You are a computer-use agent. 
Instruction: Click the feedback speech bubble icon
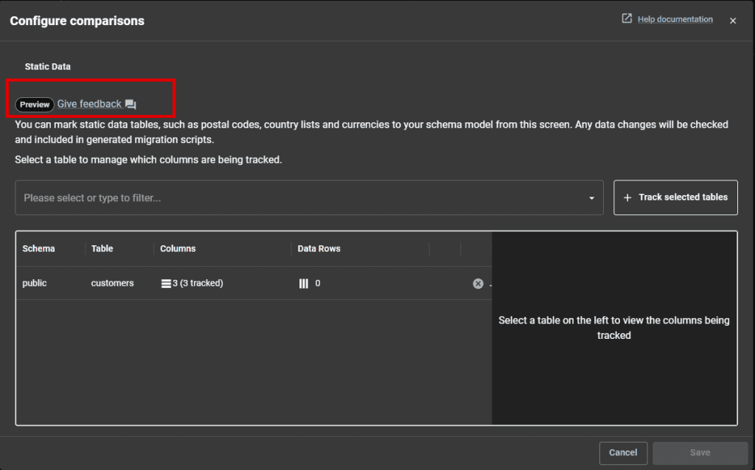point(131,105)
